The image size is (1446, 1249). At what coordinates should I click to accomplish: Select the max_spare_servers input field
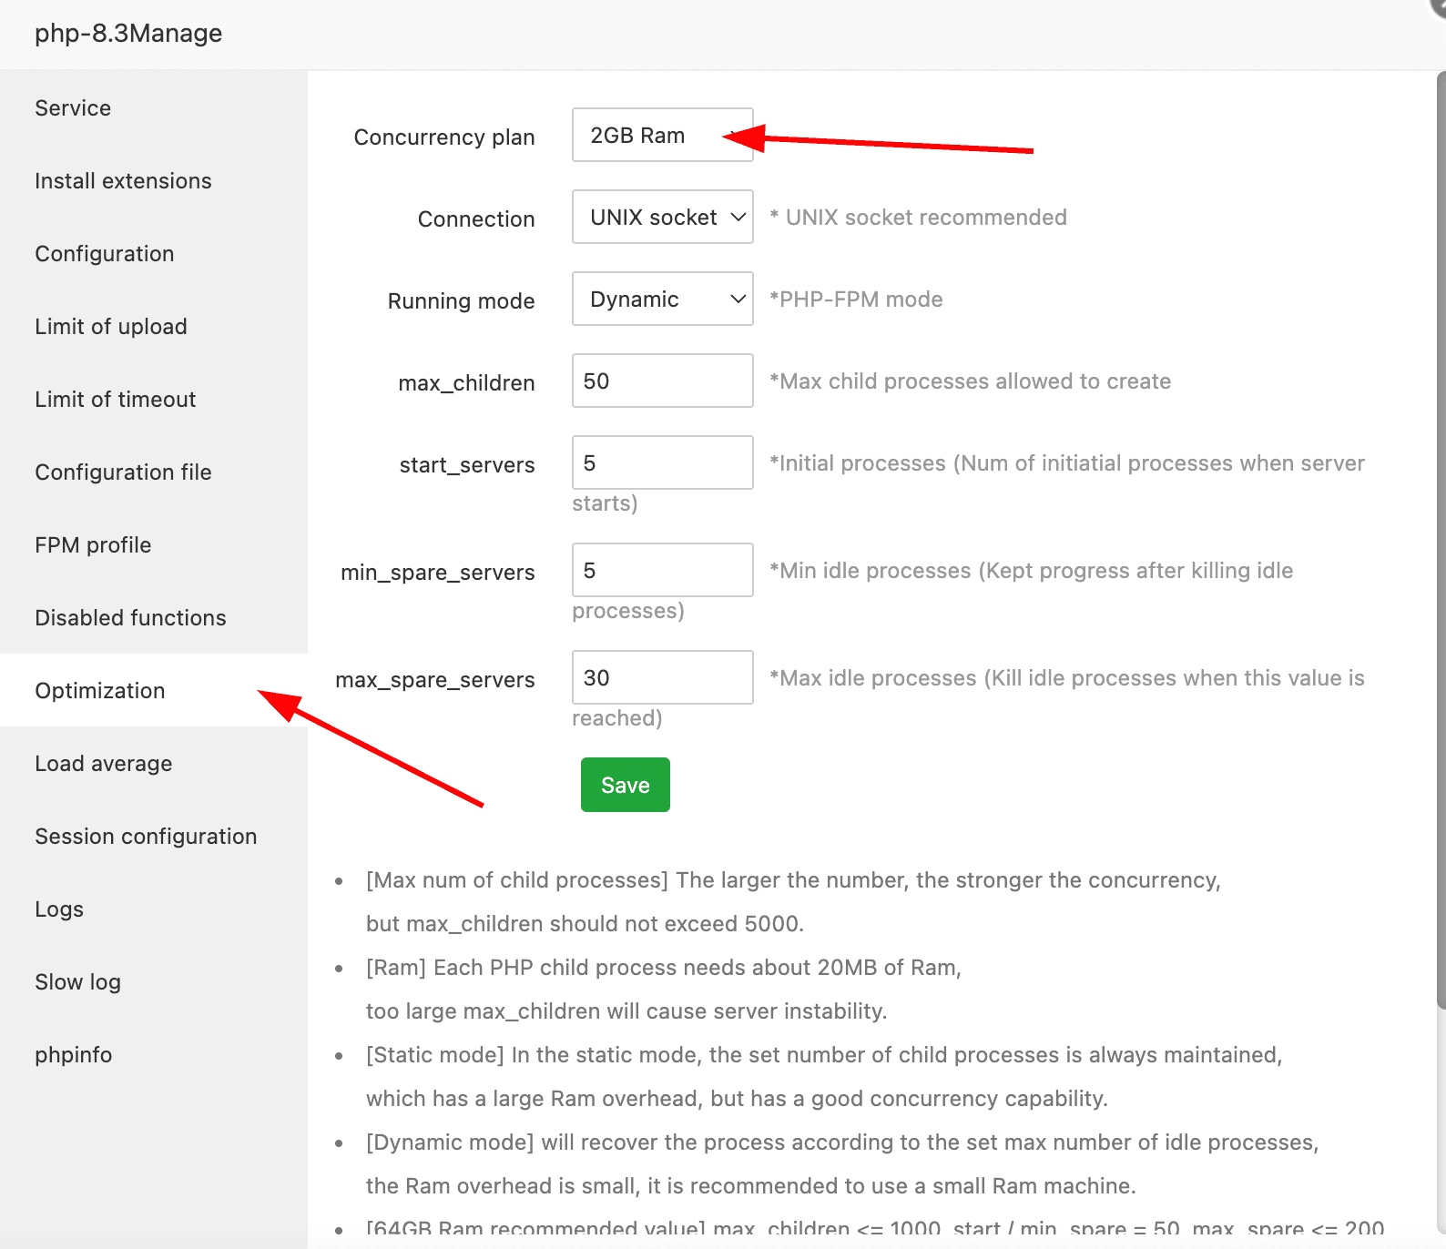662,678
